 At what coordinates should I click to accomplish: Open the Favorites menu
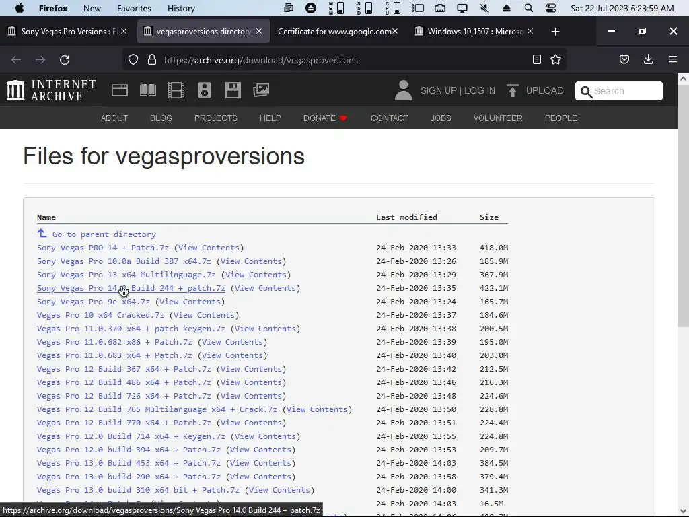point(134,8)
